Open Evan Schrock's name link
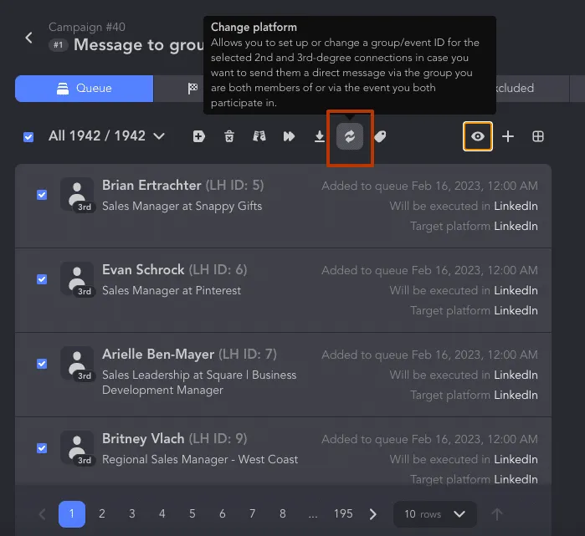Screen dimensions: 585x536 [143, 269]
